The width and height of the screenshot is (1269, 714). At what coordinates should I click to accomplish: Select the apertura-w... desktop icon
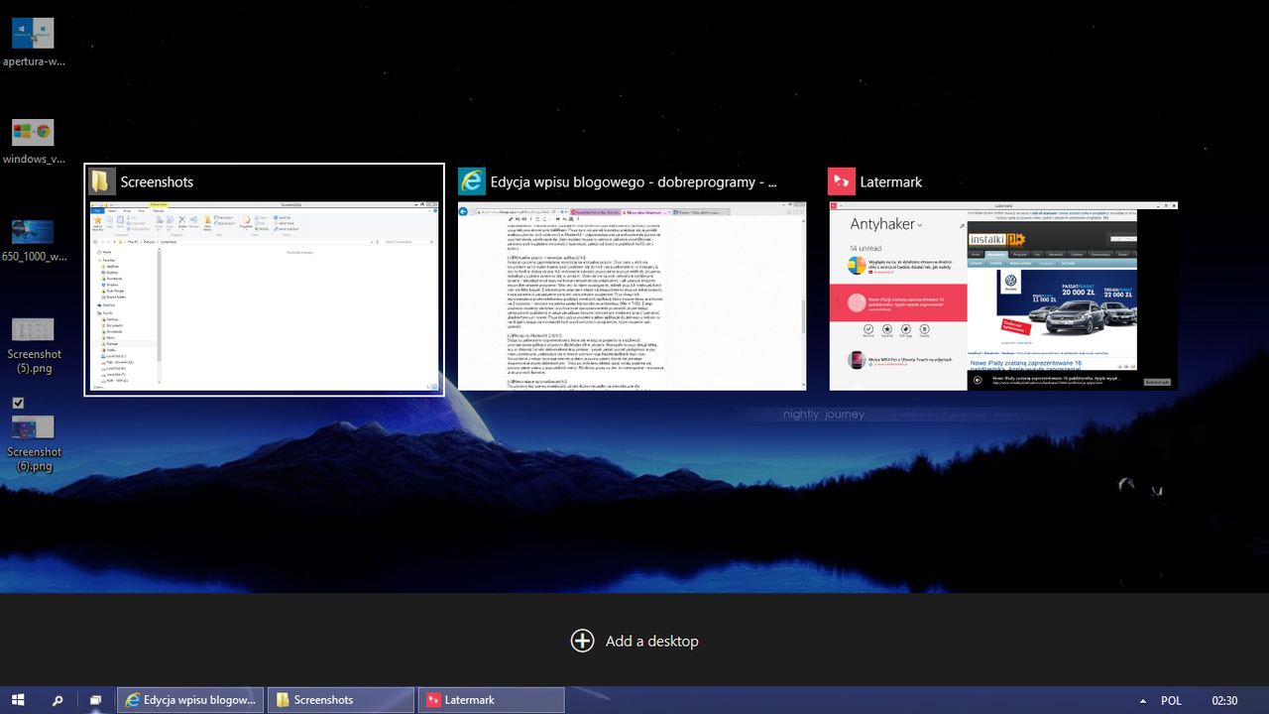click(x=33, y=42)
